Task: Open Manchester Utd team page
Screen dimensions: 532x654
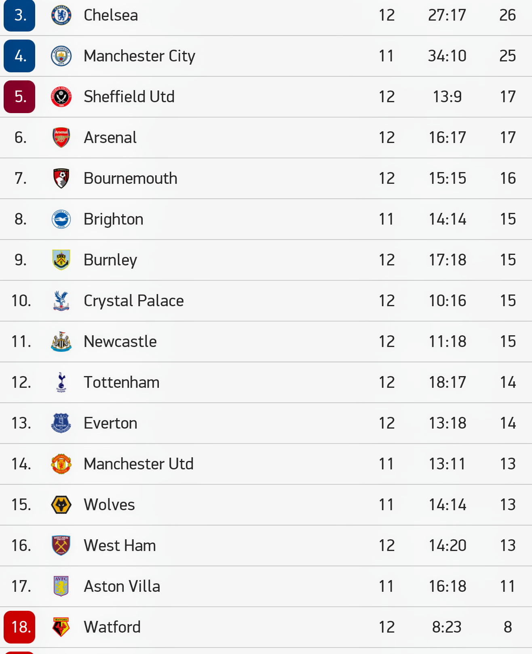Action: (x=138, y=464)
